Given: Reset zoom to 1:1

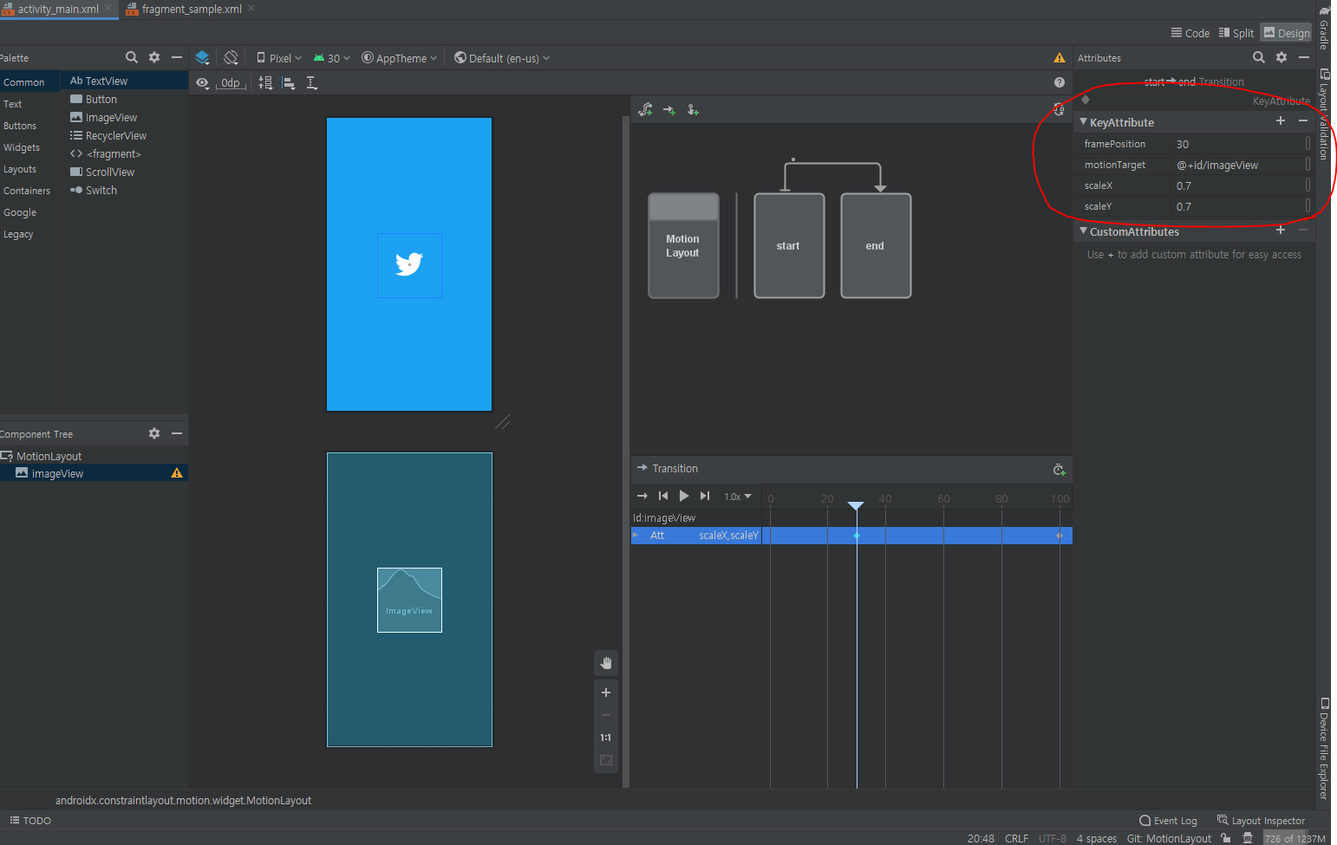Looking at the screenshot, I should click(x=606, y=738).
